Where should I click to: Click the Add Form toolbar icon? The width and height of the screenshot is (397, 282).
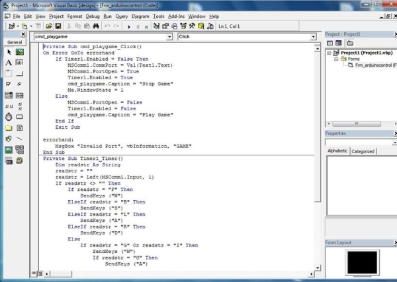click(24, 26)
